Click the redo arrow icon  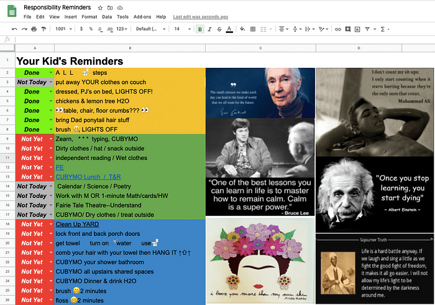pos(24,29)
